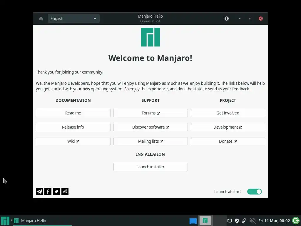Open the clock showing Fri 11 Mar

pos(274,221)
